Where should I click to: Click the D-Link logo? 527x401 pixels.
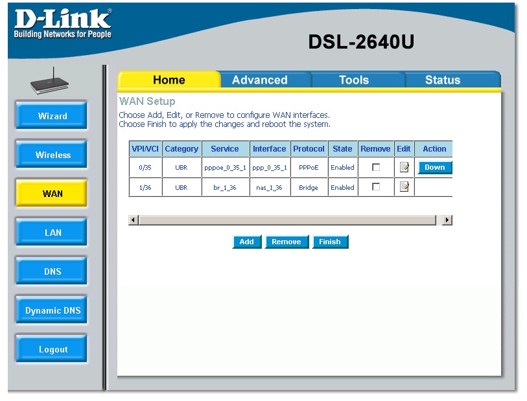tap(62, 23)
